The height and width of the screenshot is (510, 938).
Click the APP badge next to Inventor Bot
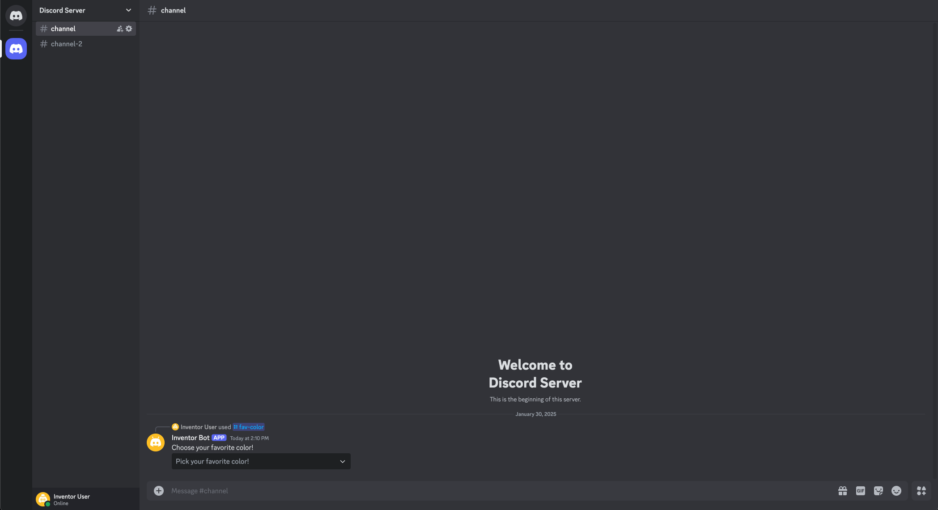coord(219,438)
